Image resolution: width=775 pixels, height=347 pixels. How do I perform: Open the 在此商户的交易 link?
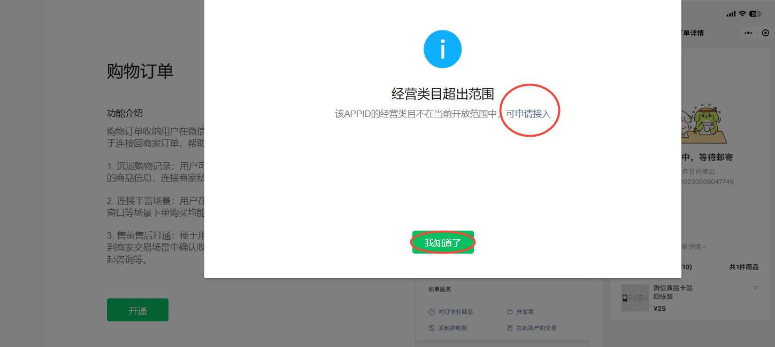[x=536, y=328]
